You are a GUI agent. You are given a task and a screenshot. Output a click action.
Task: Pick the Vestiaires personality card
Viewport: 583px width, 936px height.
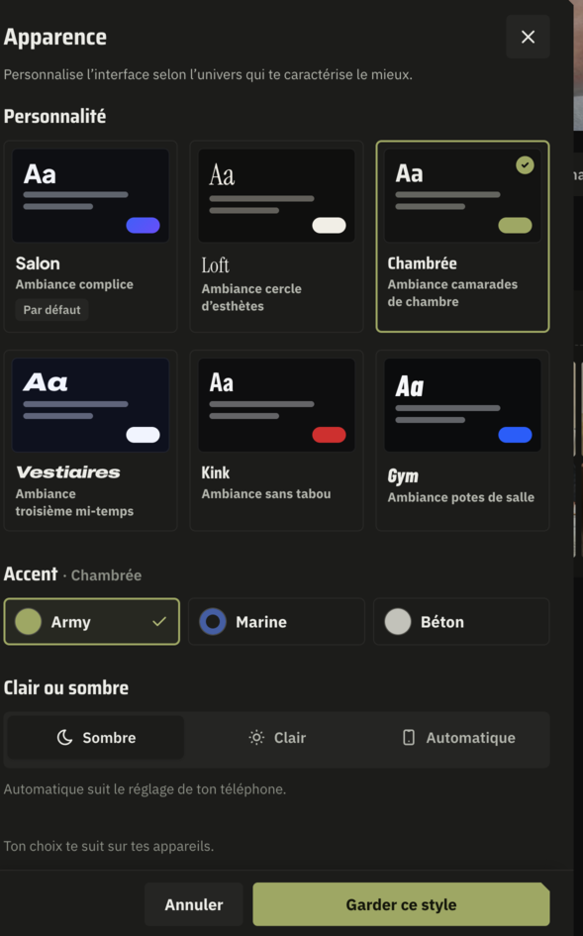pyautogui.click(x=91, y=441)
